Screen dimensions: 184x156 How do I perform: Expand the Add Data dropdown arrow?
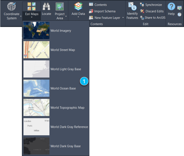coord(78,17)
